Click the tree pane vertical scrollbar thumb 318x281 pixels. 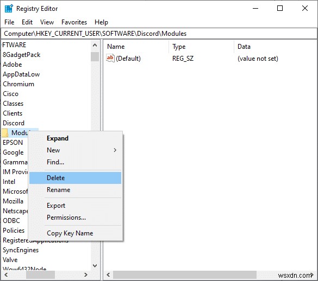[95, 56]
